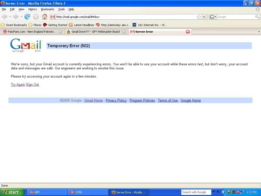Open the Windows Start button

tap(12, 192)
